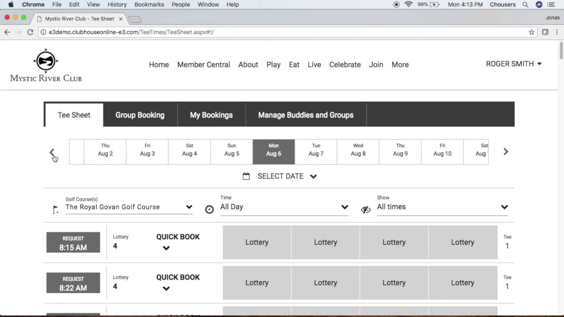Open Member Central link
Image resolution: width=564 pixels, height=317 pixels.
point(204,64)
